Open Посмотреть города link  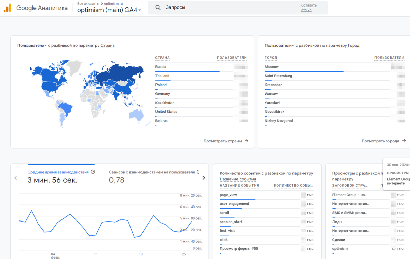coord(384,141)
